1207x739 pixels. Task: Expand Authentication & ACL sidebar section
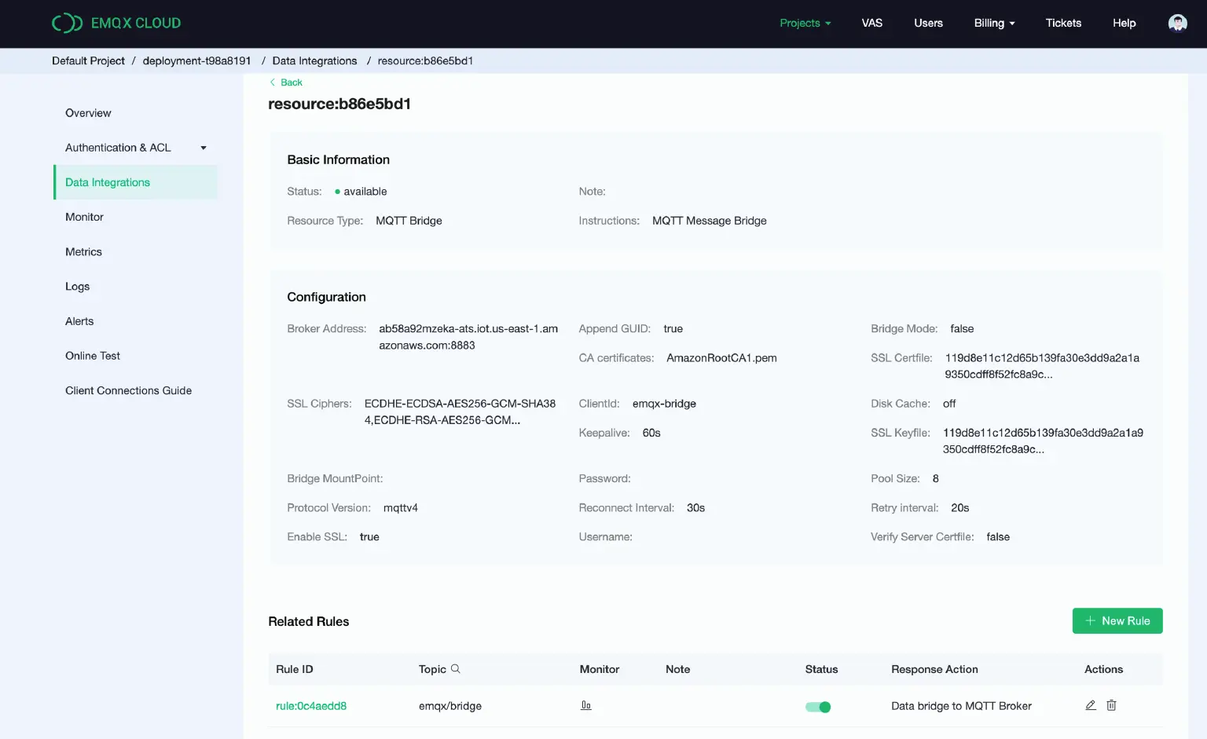135,148
